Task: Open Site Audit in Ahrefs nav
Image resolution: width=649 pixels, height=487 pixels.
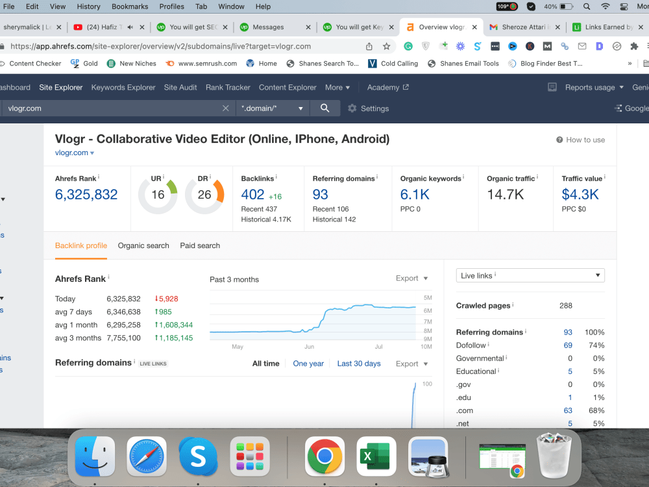Action: [x=180, y=88]
